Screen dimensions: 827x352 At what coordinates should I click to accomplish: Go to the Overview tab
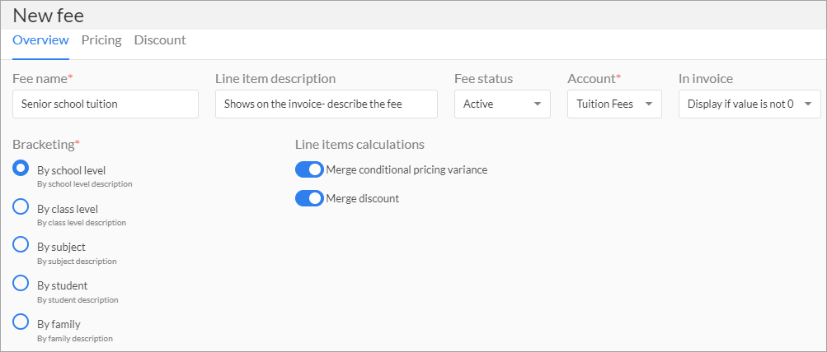40,40
